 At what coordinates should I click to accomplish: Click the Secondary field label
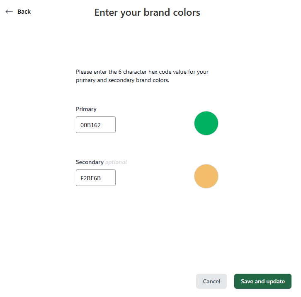click(x=90, y=162)
